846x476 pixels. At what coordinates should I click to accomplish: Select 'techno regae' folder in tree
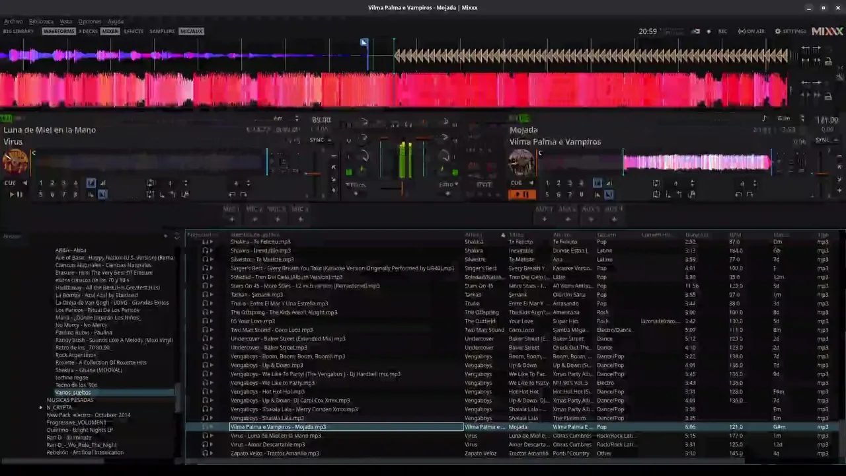72,377
